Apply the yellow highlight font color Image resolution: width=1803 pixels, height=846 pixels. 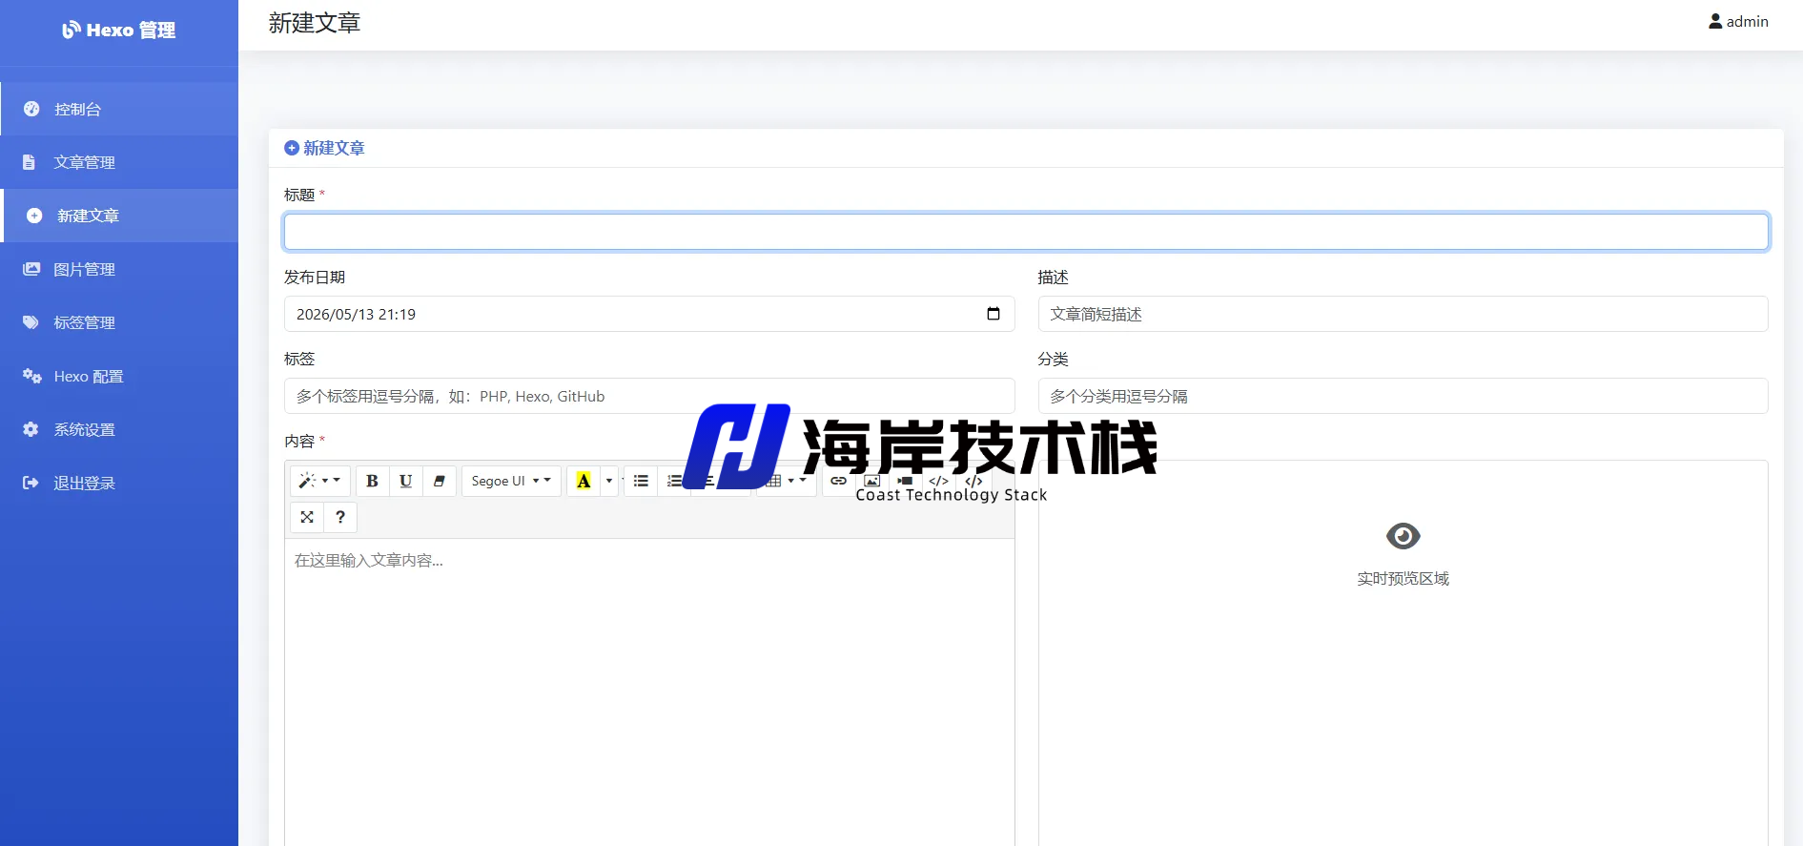point(584,481)
